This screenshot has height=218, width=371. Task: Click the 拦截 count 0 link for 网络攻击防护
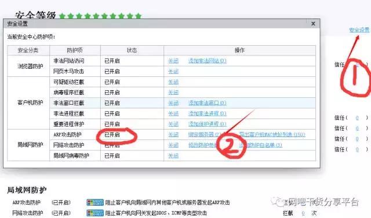[303, 213]
